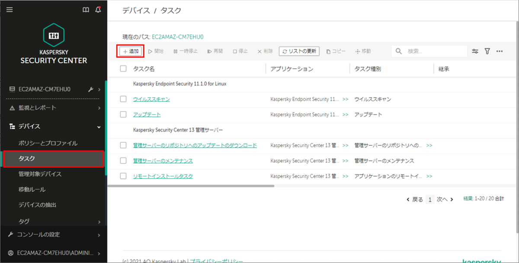Check the リモートインストールタスク checkbox
Screen dimensions: 519x263
coord(123,176)
